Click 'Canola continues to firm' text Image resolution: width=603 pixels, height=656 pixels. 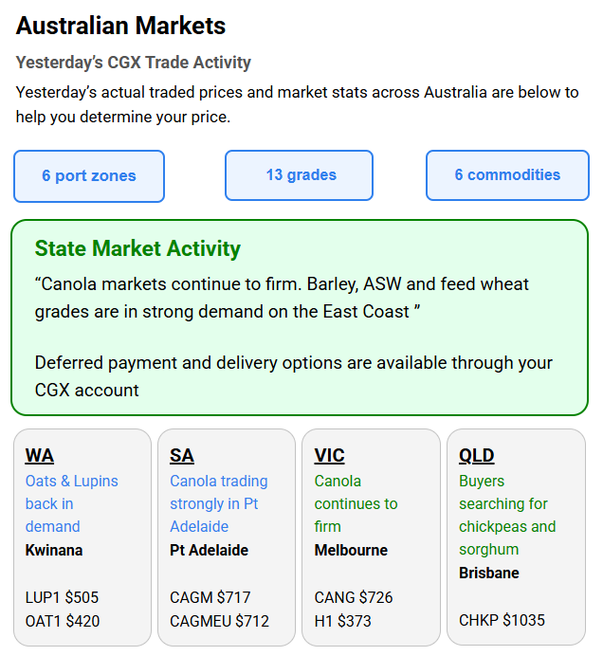click(x=356, y=503)
